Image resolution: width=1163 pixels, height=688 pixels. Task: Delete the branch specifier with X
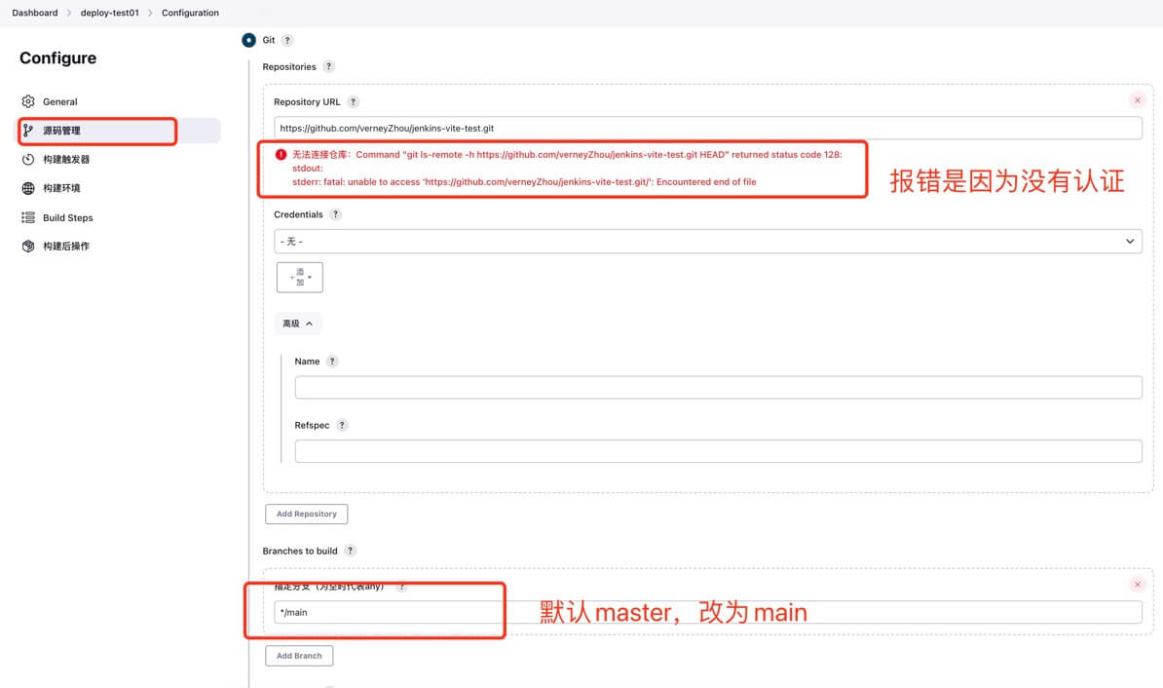pos(1137,585)
